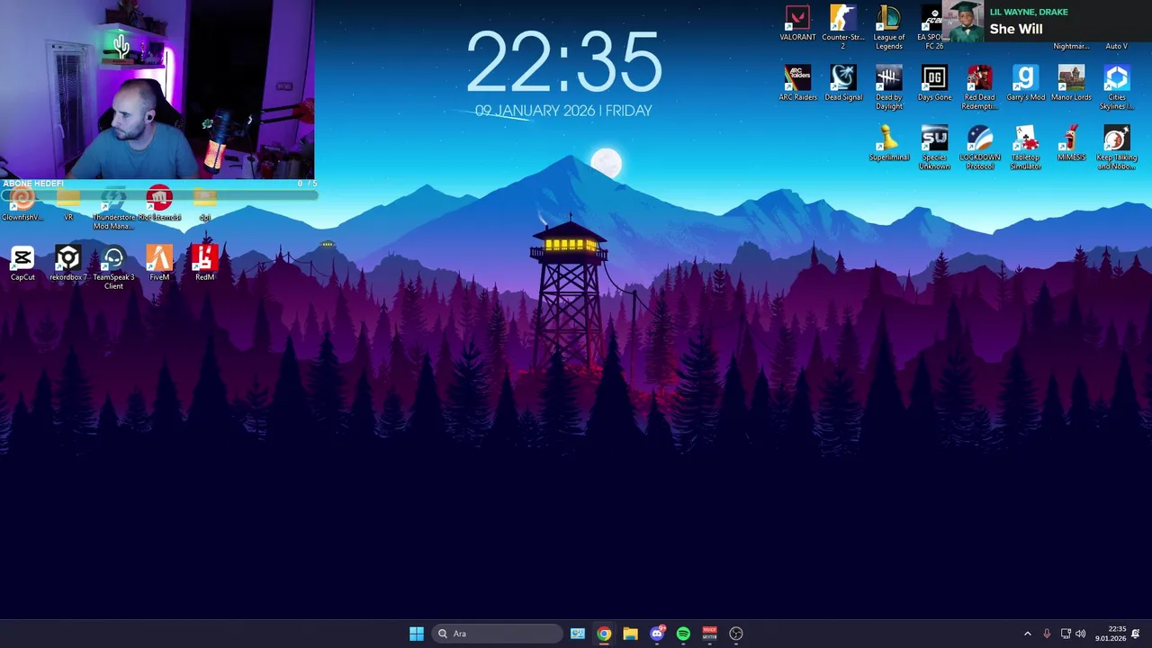1152x648 pixels.
Task: Select the Superliminal desktop icon
Action: [x=889, y=143]
